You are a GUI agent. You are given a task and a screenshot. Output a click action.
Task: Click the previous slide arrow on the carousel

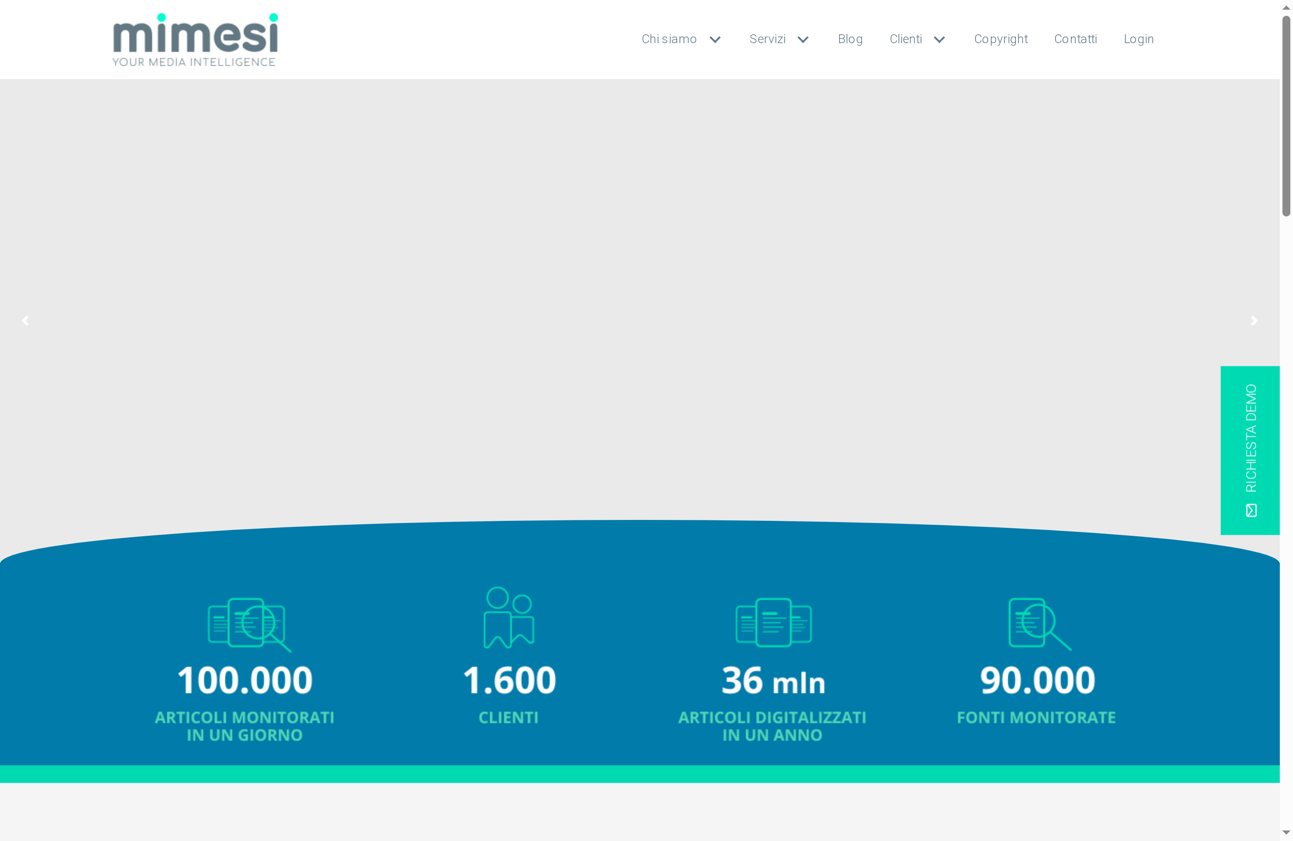coord(25,321)
